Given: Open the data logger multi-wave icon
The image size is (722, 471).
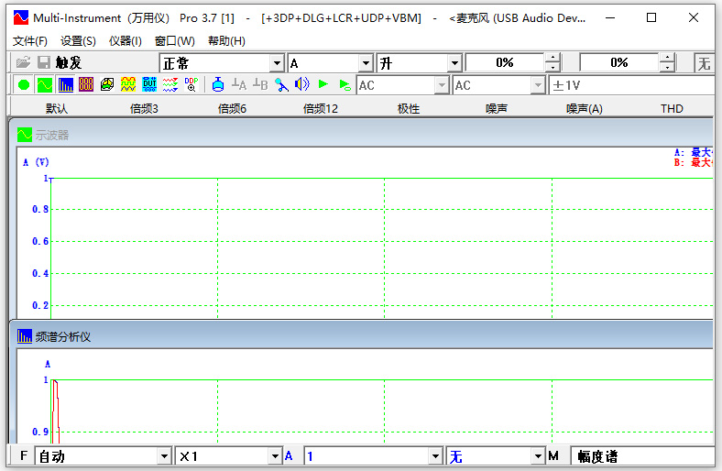Looking at the screenshot, I should click(x=170, y=84).
